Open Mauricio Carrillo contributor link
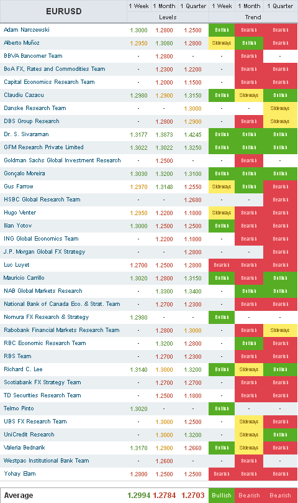Screen dimensions: 298x503 (24, 278)
